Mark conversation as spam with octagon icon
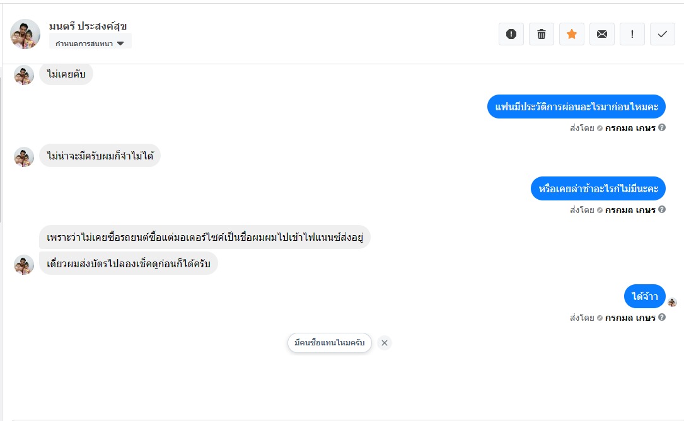 [x=511, y=34]
